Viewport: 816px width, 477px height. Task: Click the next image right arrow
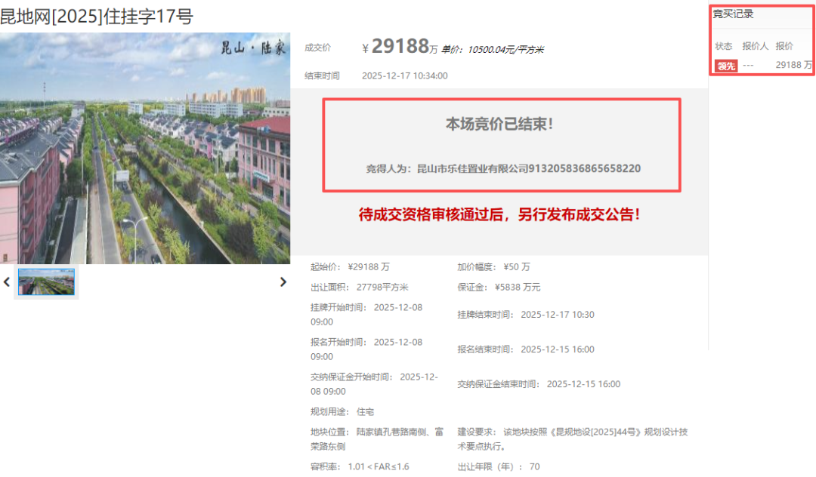[283, 282]
